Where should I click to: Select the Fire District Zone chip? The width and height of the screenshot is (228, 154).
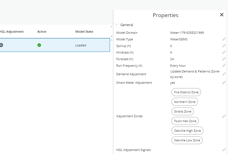pos(186,92)
